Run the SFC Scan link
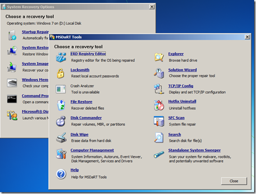This screenshot has width=256, height=194. pos(176,118)
